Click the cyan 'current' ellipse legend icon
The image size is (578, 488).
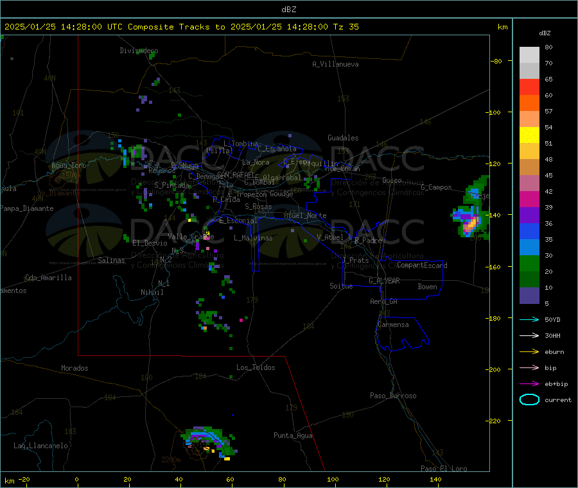[529, 400]
